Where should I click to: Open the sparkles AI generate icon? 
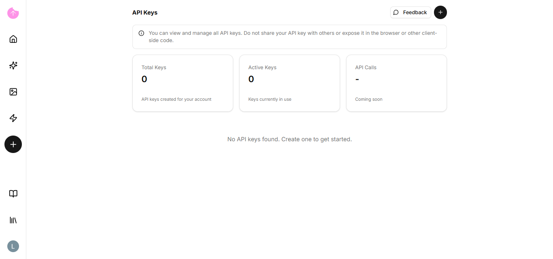click(13, 66)
